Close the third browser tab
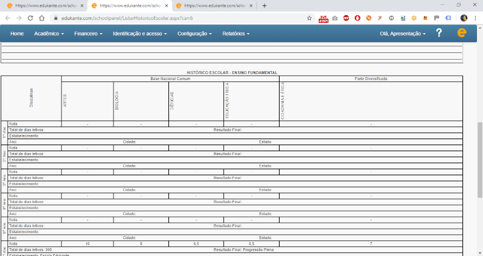Image resolution: width=483 pixels, height=256 pixels. (251, 6)
